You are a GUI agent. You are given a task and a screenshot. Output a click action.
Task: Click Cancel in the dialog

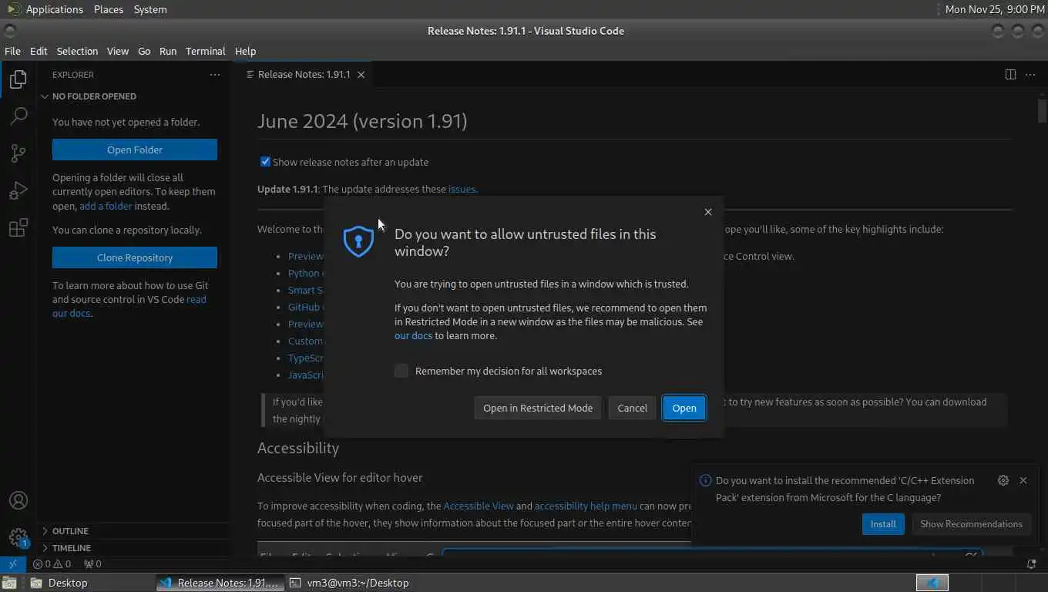tap(632, 408)
